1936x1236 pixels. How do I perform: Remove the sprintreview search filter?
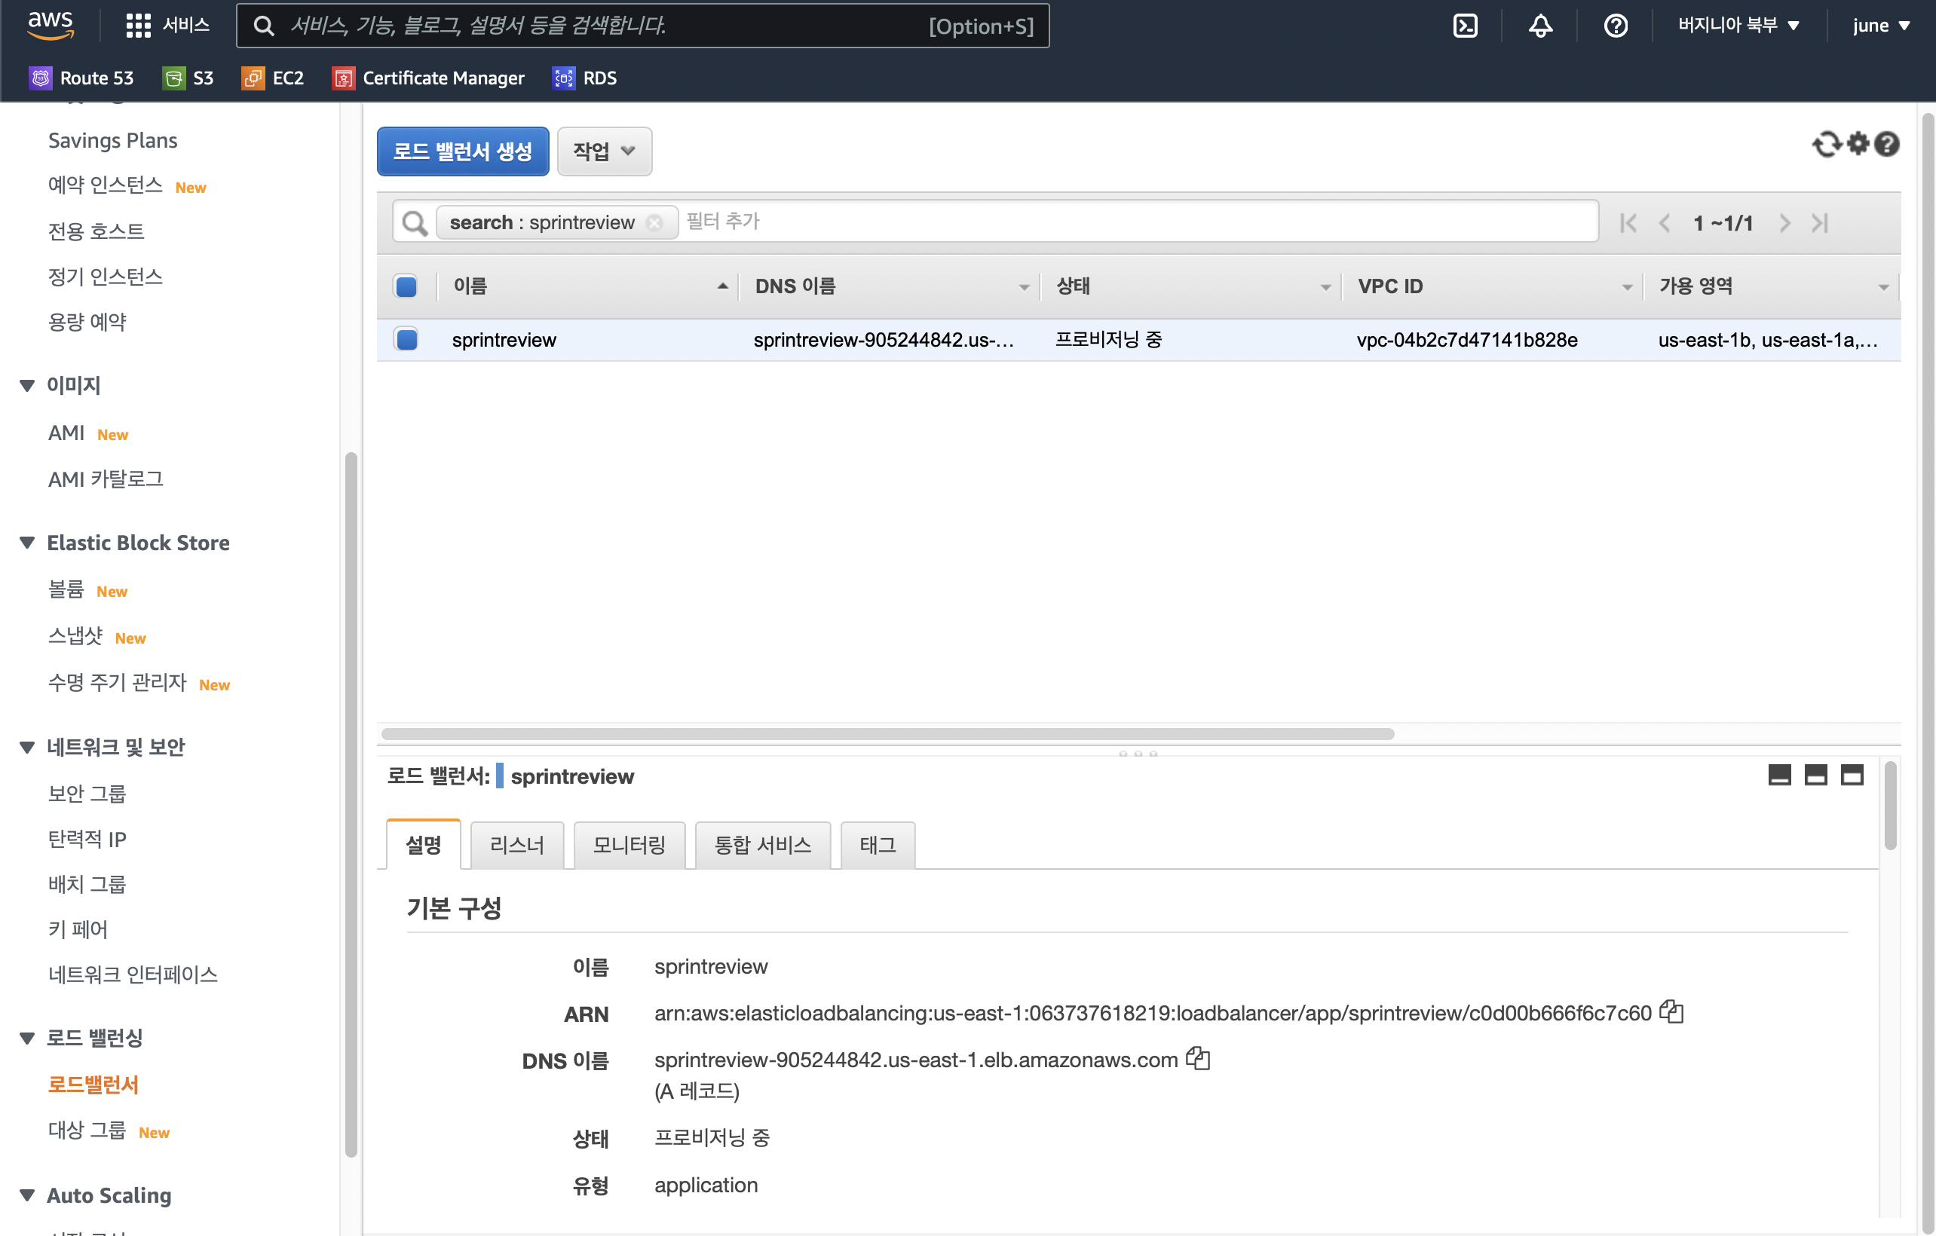point(654,222)
